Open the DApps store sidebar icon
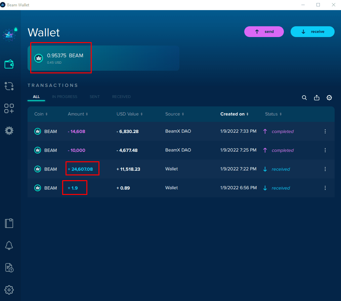 9,108
